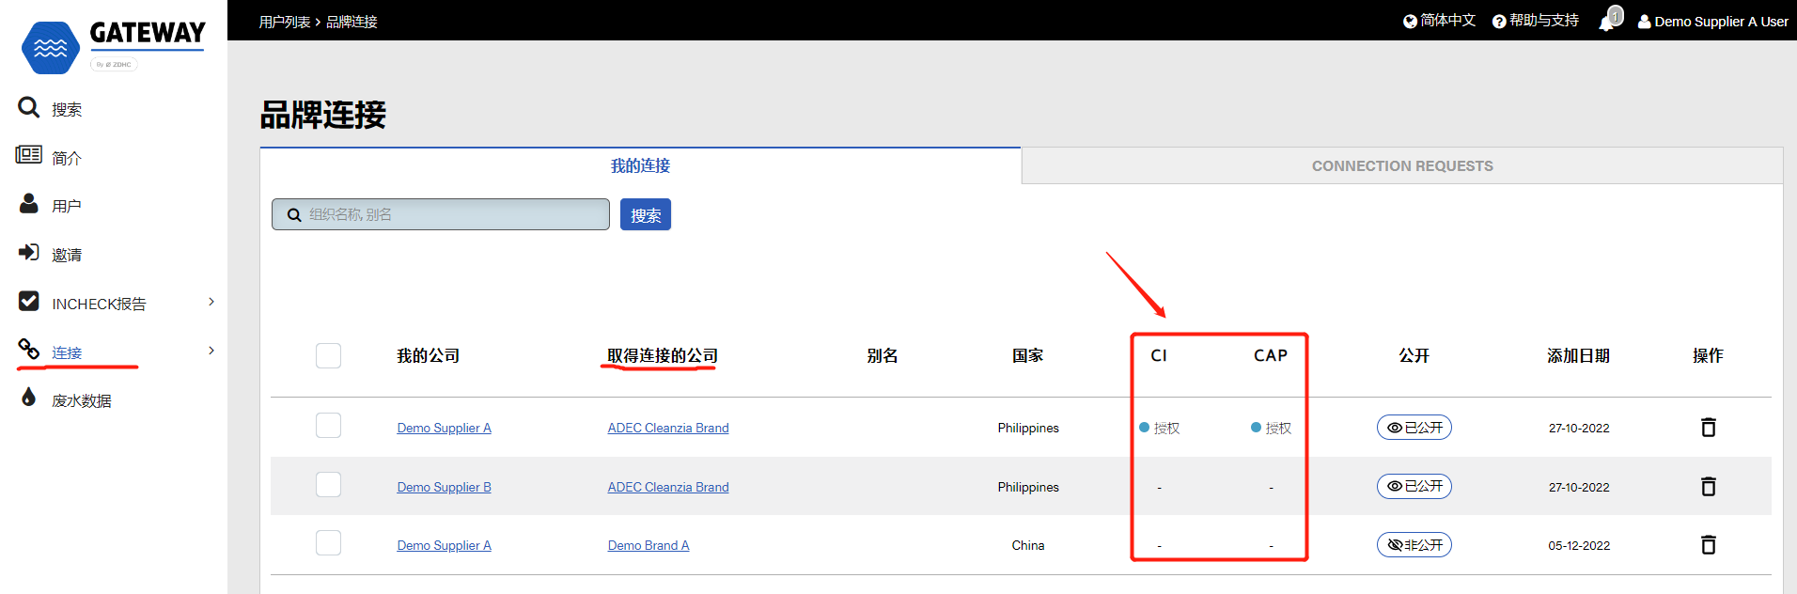Expand the INCHECK报告 submenu chevron

(211, 302)
